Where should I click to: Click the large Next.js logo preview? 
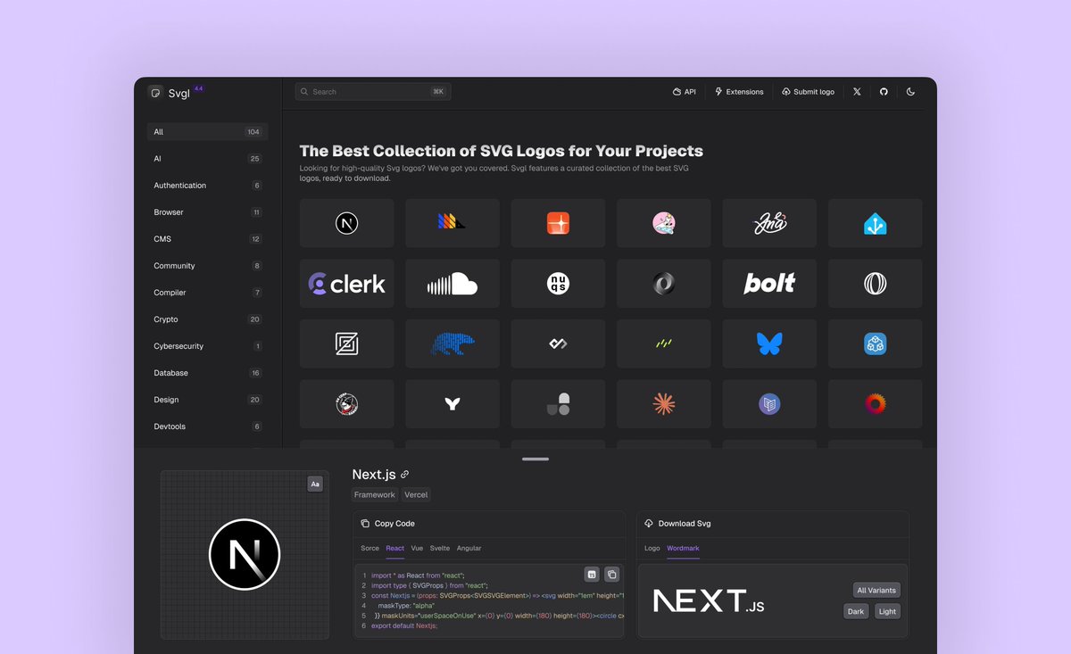[x=245, y=555]
